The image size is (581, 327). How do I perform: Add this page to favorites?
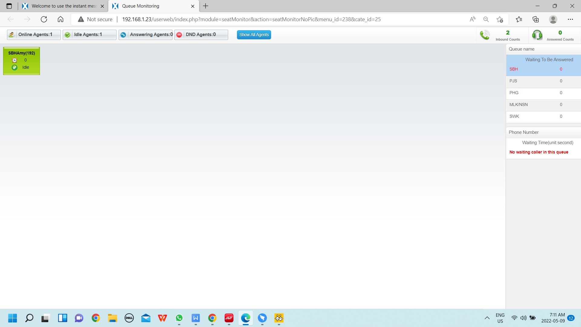[500, 19]
